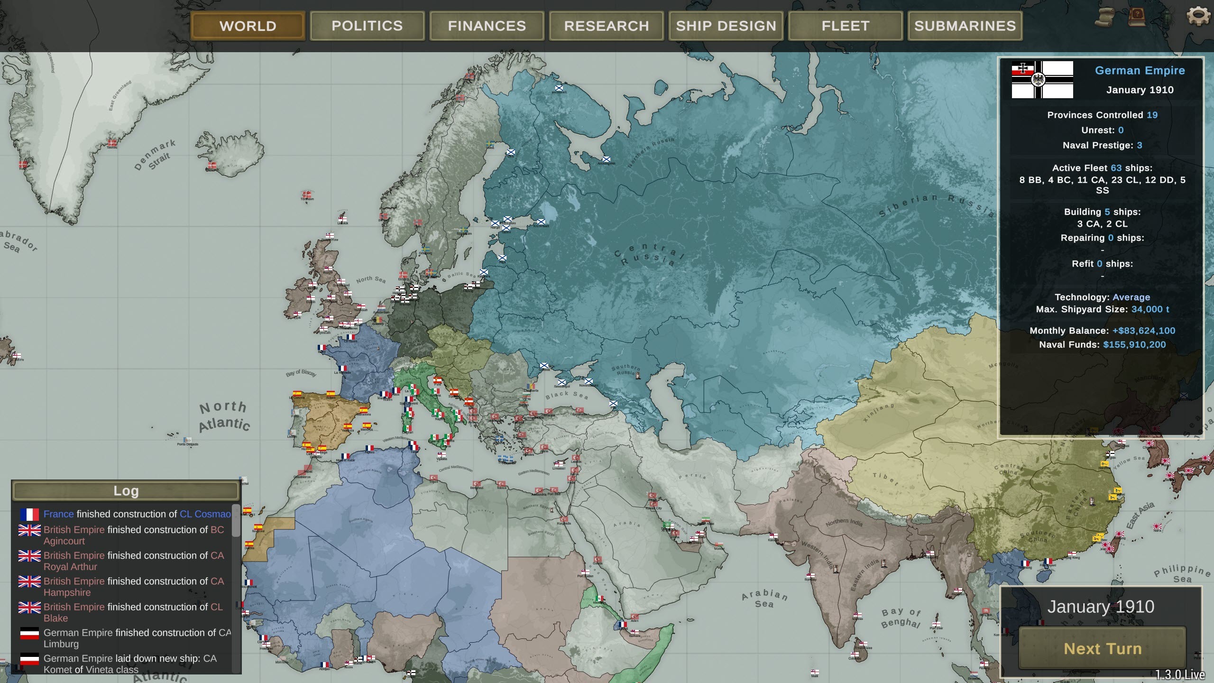The height and width of the screenshot is (683, 1214).
Task: Click the France flag in the log
Action: coord(29,514)
